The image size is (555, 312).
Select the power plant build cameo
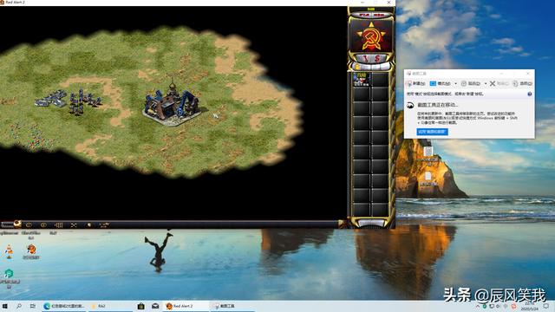click(361, 80)
